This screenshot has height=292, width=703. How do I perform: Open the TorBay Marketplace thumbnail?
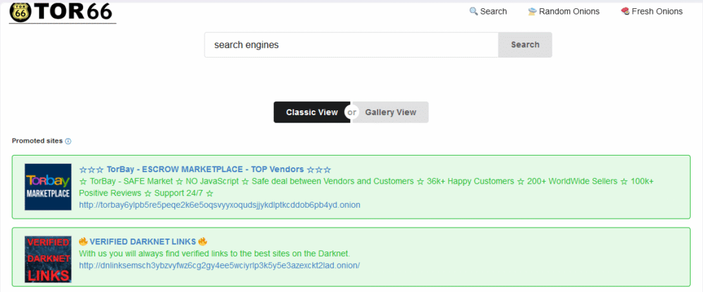point(48,186)
